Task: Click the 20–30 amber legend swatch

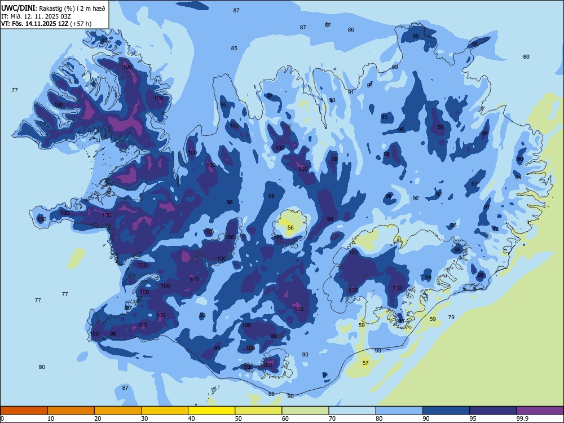Action: click(x=118, y=411)
